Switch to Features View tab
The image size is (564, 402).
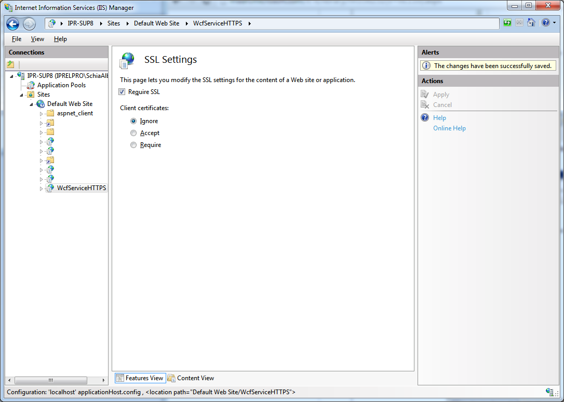pos(140,378)
